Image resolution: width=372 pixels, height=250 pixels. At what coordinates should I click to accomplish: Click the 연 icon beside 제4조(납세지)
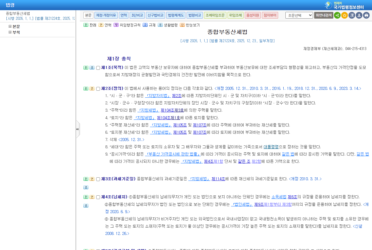[x=92, y=197]
